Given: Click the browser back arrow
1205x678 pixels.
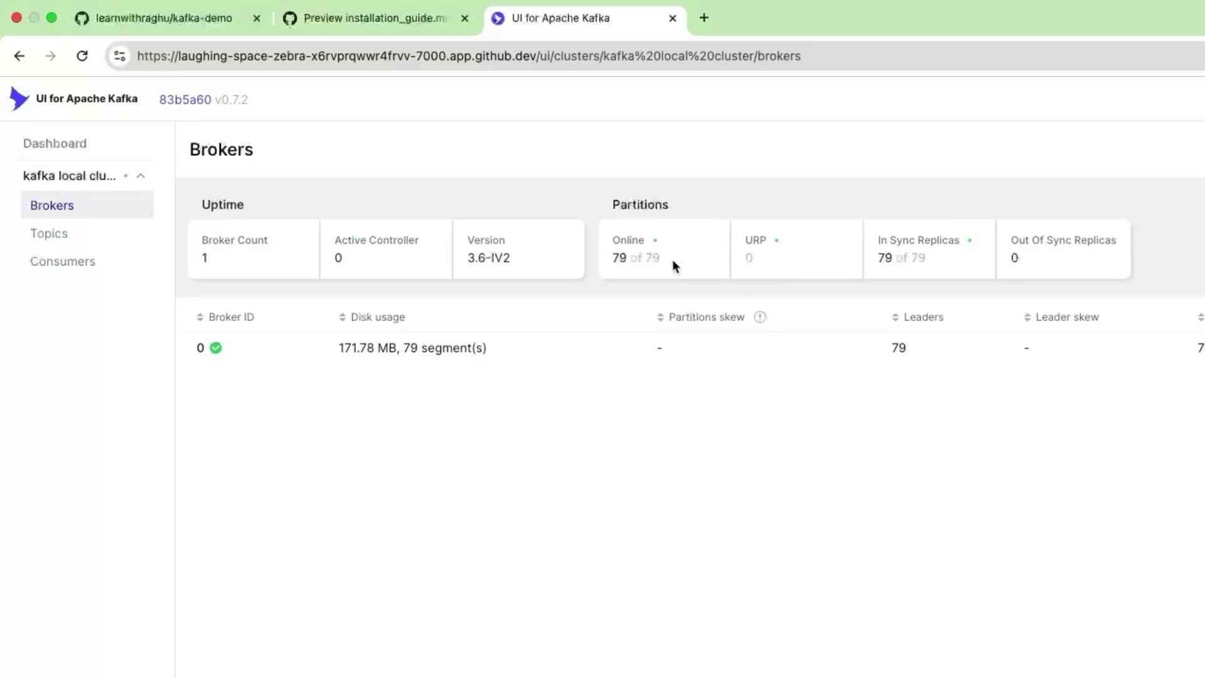Looking at the screenshot, I should (19, 56).
